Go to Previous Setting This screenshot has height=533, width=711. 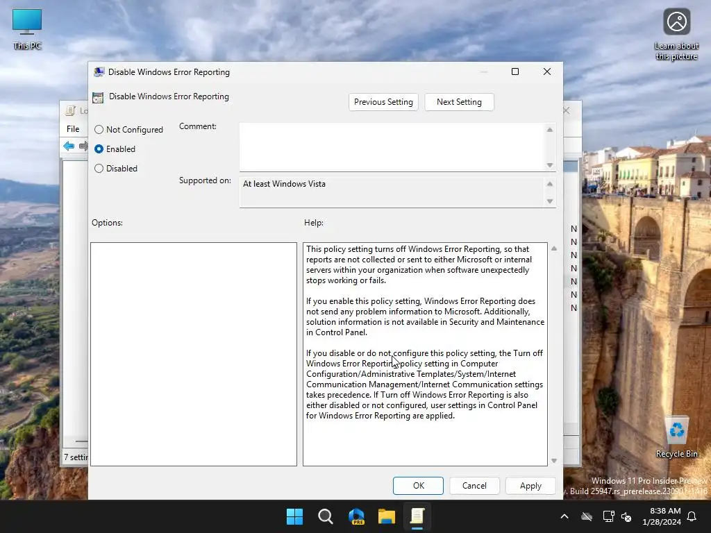click(x=383, y=102)
